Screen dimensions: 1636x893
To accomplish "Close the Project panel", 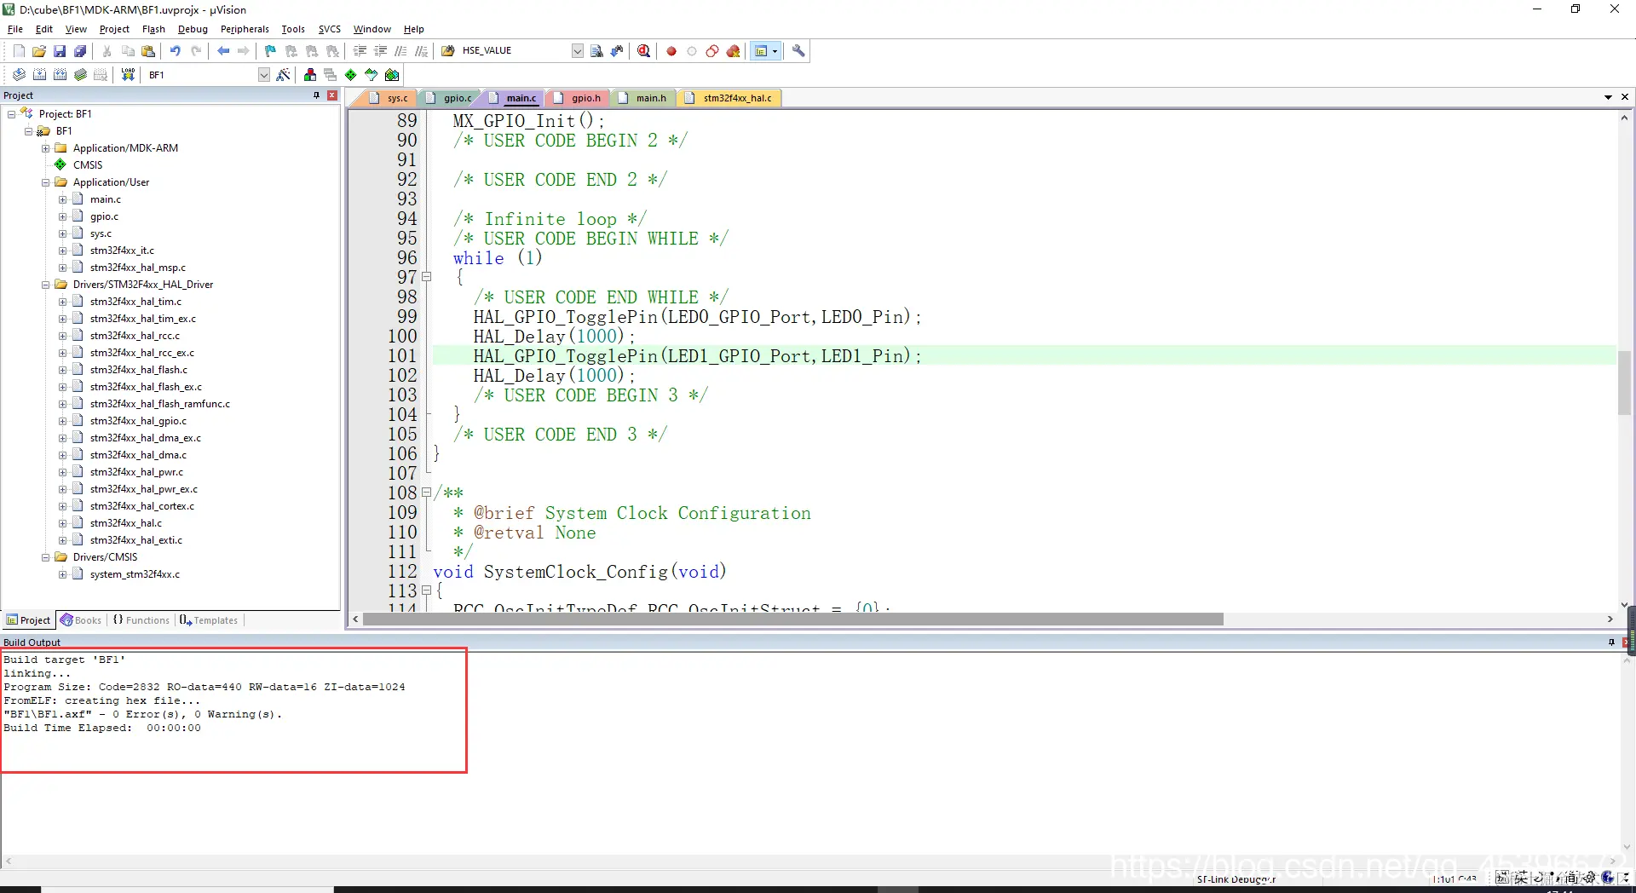I will pos(332,95).
